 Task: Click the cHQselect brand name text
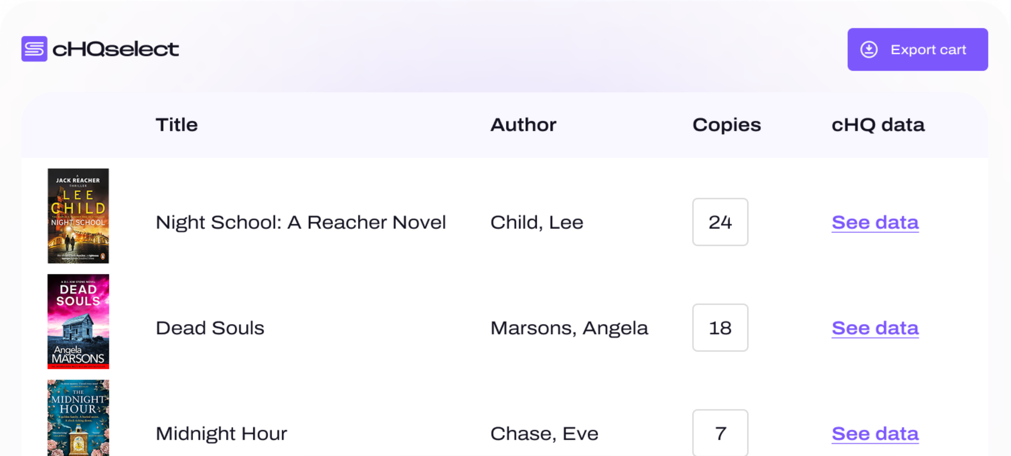coord(115,49)
